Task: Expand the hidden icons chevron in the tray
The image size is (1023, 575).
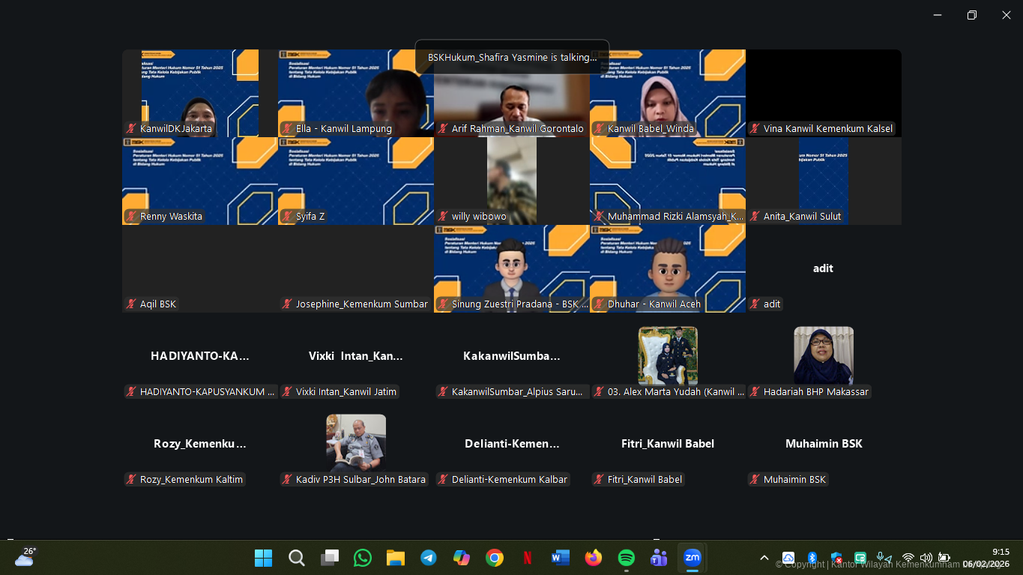Action: coord(764,558)
